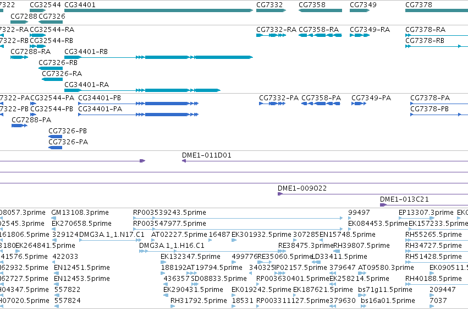Select the AT09580.3prime EST label
Viewport: 468px width, 309px height.
point(386,268)
